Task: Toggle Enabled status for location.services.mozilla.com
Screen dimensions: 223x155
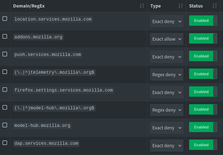Action: point(203,21)
